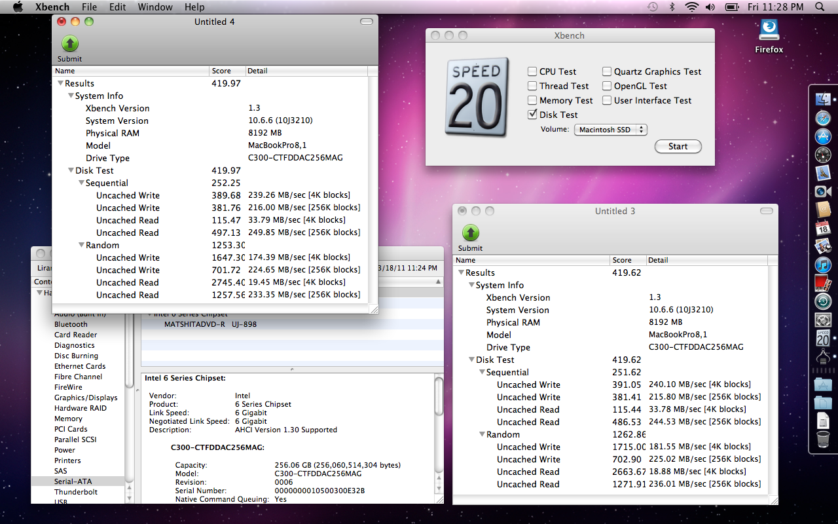This screenshot has height=524, width=838.
Task: Collapse Sequential in Untitled 3 window
Action: [483, 372]
